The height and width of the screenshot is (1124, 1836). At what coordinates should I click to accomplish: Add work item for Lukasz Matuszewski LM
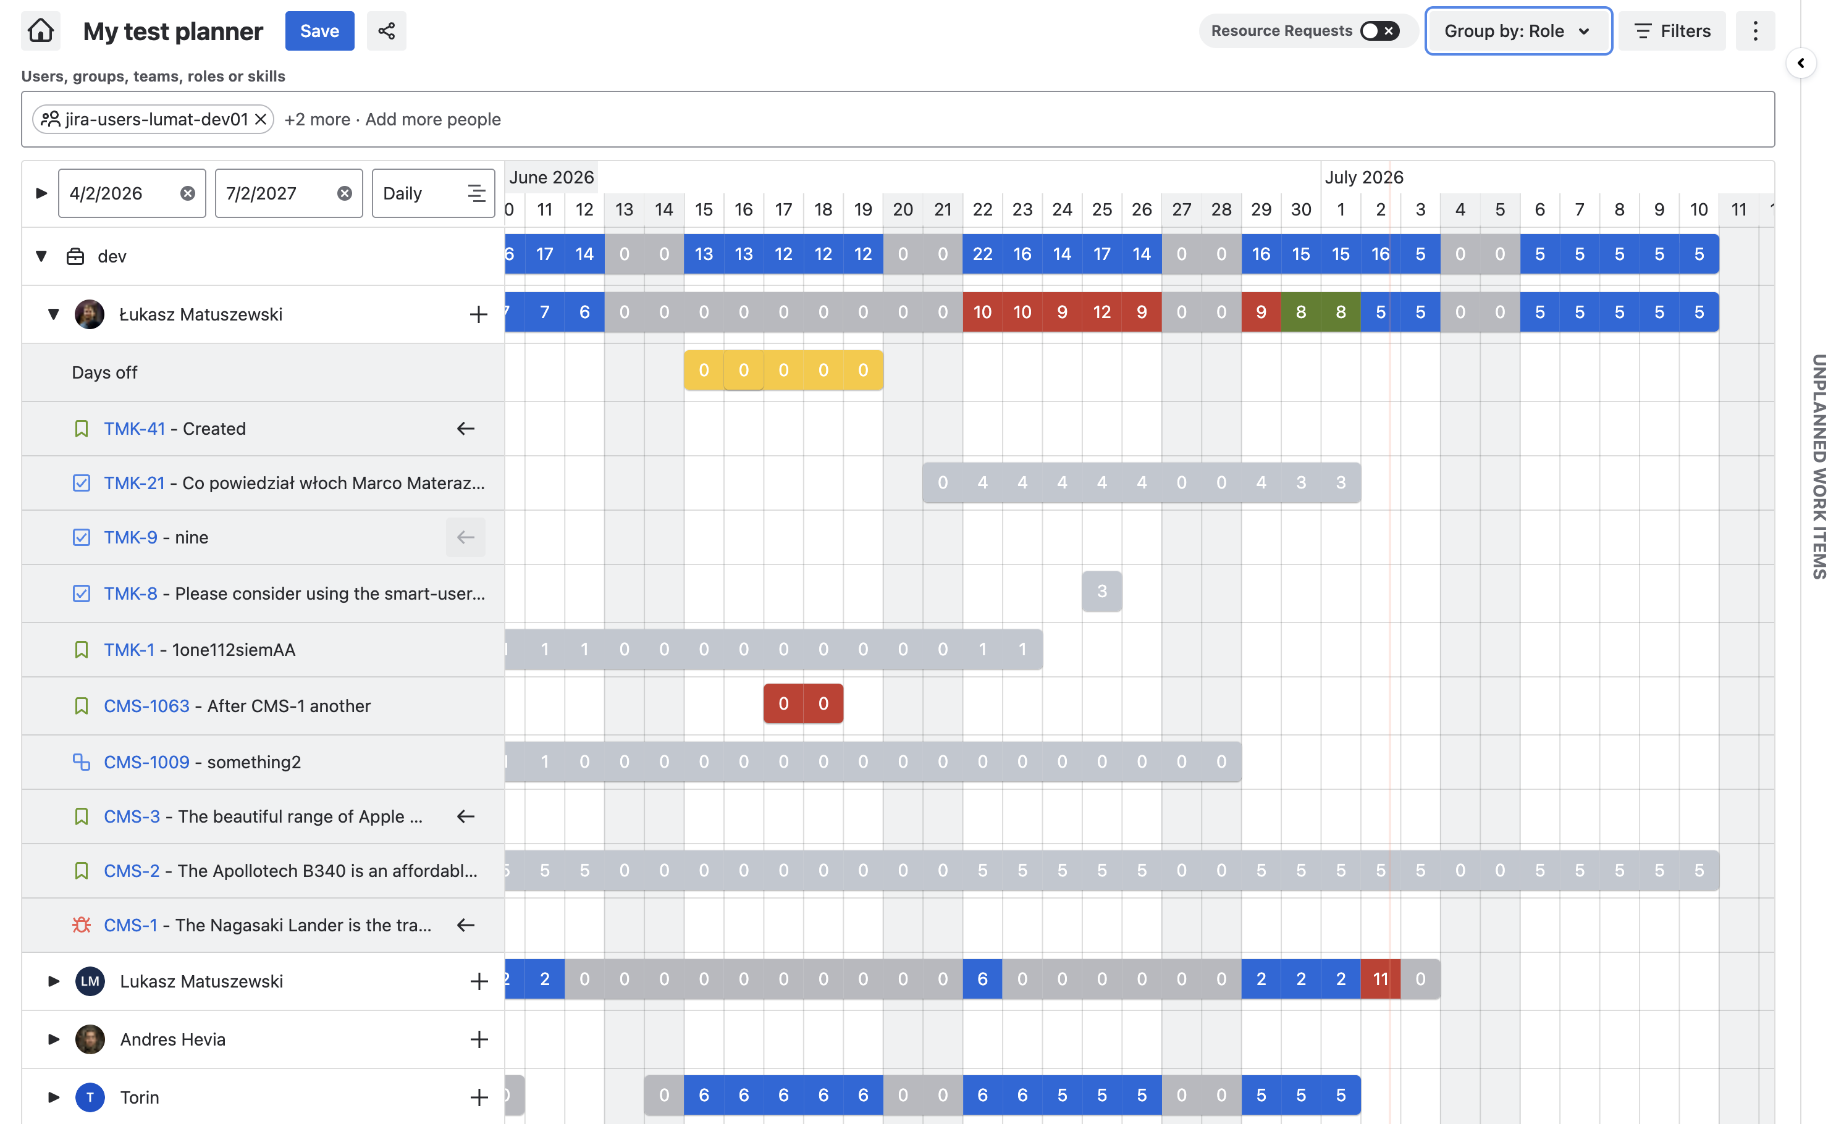coord(478,981)
